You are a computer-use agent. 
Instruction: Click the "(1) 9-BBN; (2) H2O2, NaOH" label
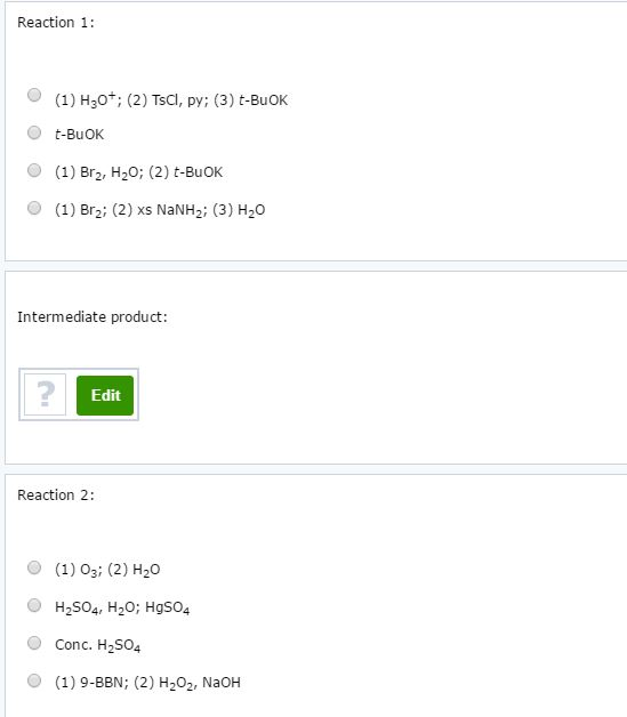(x=148, y=682)
